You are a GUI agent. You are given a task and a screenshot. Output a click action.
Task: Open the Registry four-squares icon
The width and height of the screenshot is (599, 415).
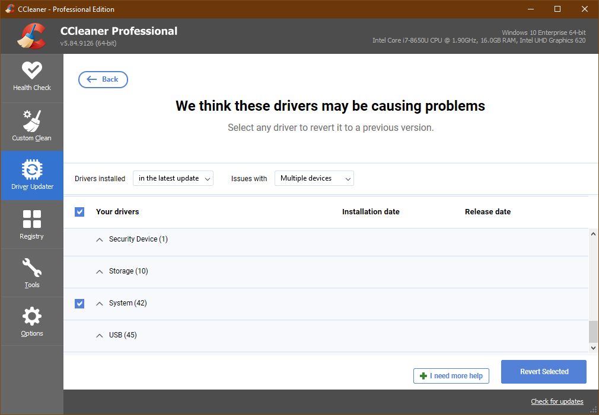31,219
